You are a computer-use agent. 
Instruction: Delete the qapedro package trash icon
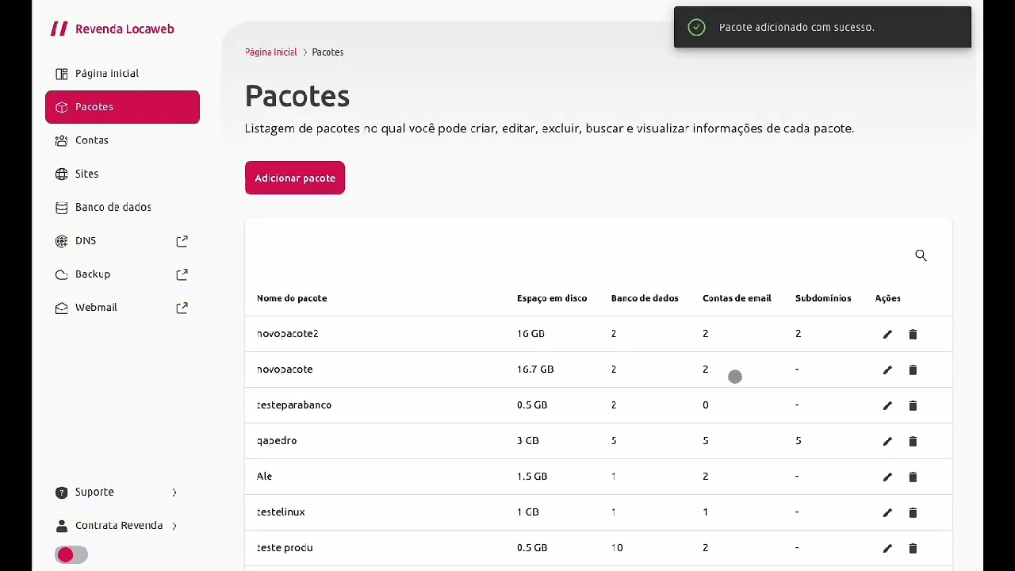tap(913, 442)
